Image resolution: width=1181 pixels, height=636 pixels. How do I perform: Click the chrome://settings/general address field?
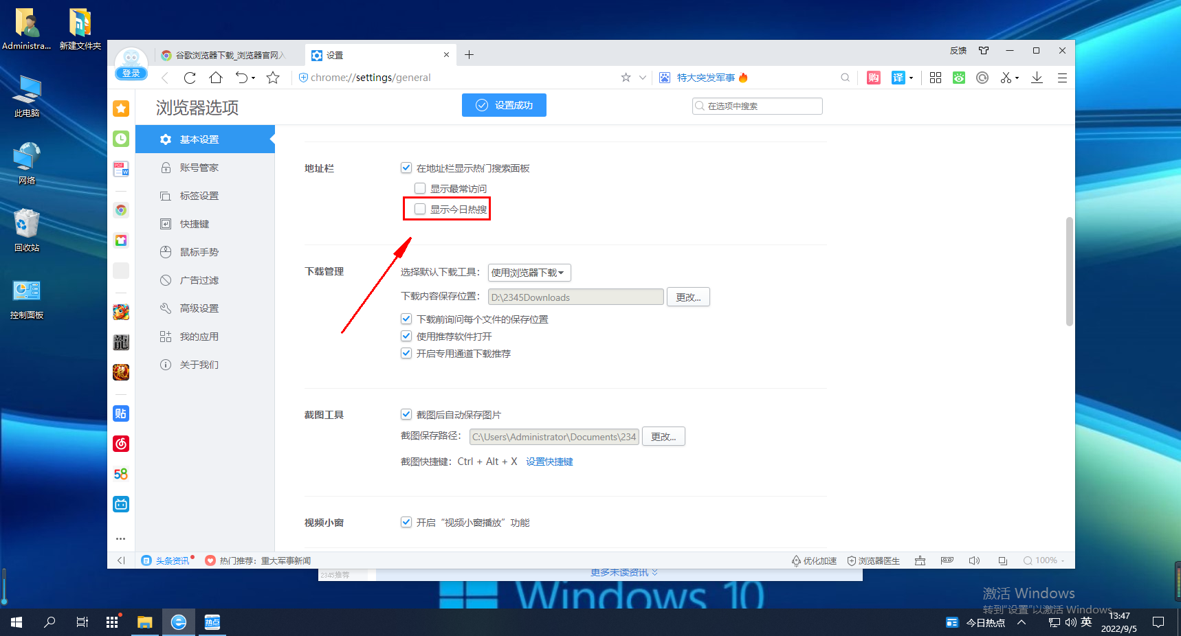(x=455, y=78)
